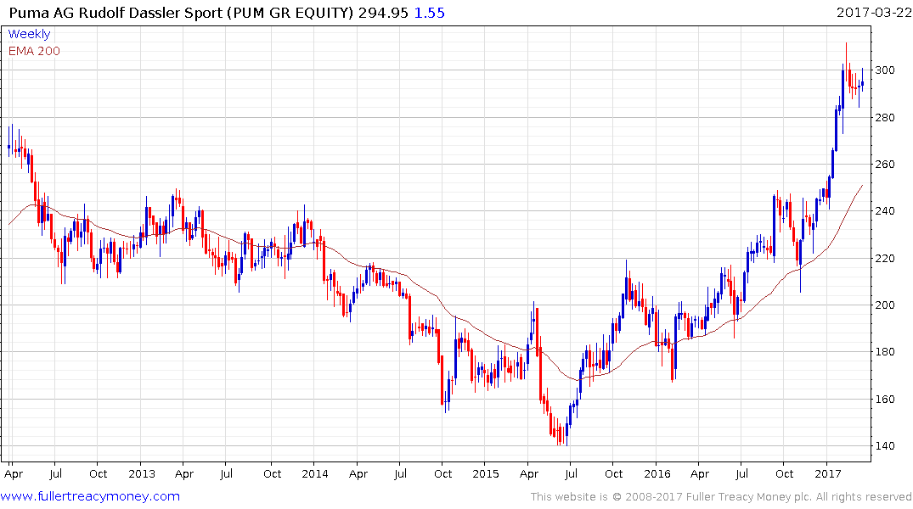913x509 pixels.
Task: Click the 280 price axis label
Action: click(x=885, y=118)
